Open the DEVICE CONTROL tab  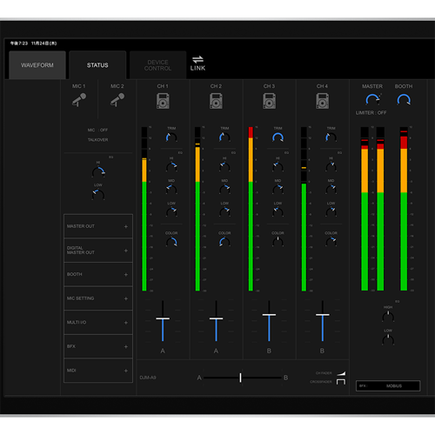[157, 65]
